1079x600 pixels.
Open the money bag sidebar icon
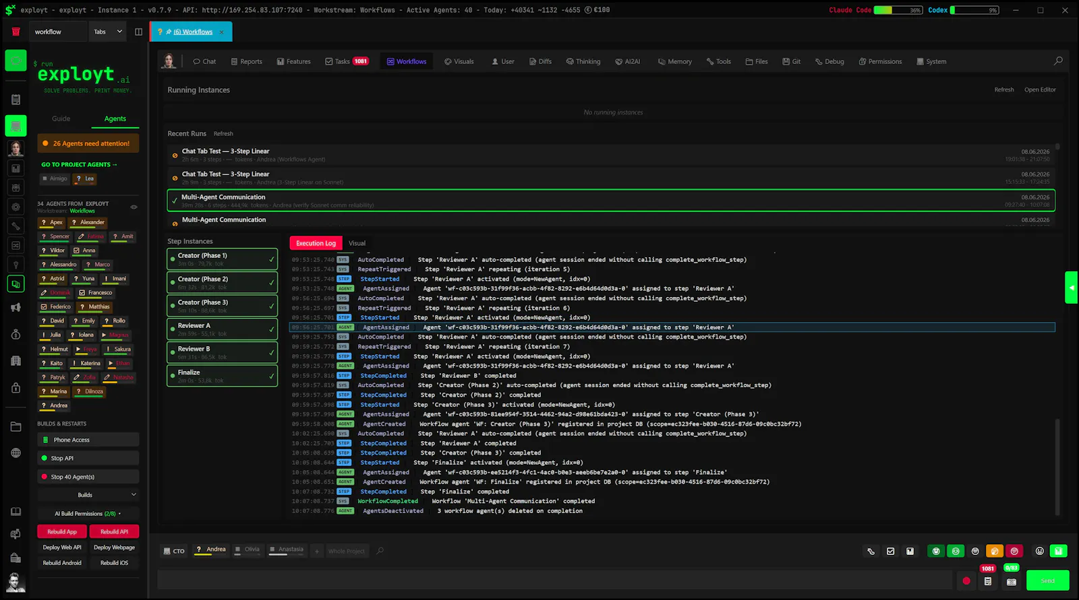[x=16, y=335]
